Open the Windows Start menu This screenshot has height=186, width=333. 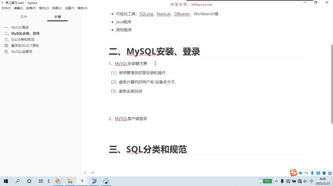pyautogui.click(x=6, y=181)
